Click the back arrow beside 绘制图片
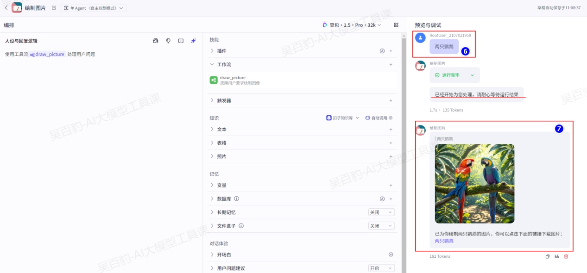The width and height of the screenshot is (587, 273). [x=6, y=8]
